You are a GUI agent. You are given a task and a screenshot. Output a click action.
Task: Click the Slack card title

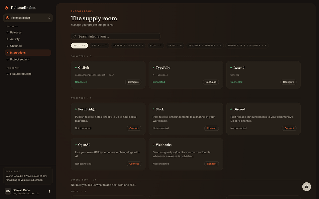point(160,109)
